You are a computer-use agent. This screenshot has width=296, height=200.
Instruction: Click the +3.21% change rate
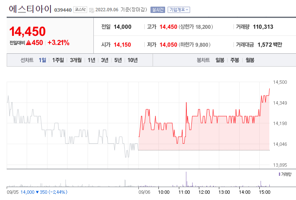coord(58,42)
